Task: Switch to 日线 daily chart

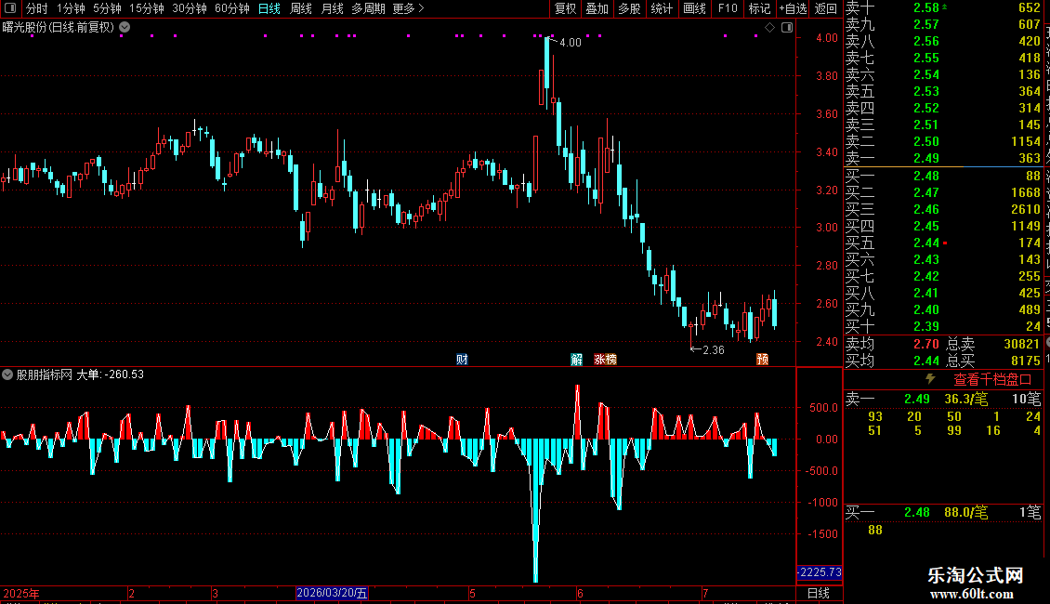Action: tap(269, 8)
